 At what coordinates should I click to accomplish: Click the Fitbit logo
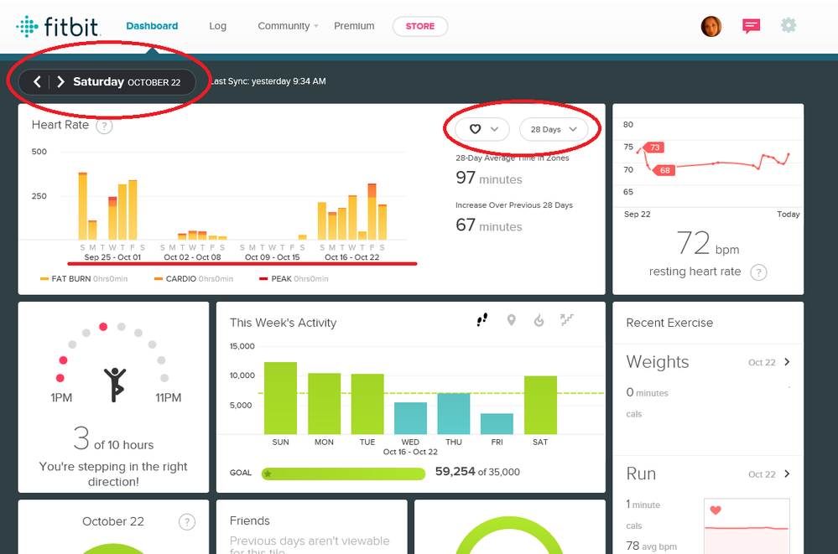coord(58,26)
